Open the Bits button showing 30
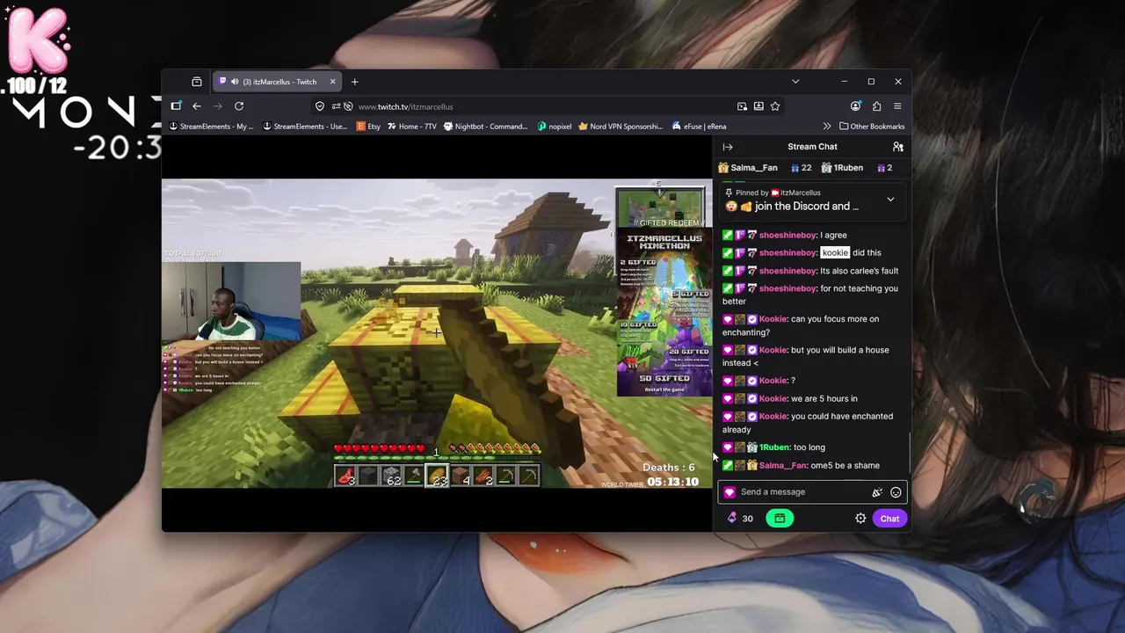The width and height of the screenshot is (1125, 633). pos(740,519)
